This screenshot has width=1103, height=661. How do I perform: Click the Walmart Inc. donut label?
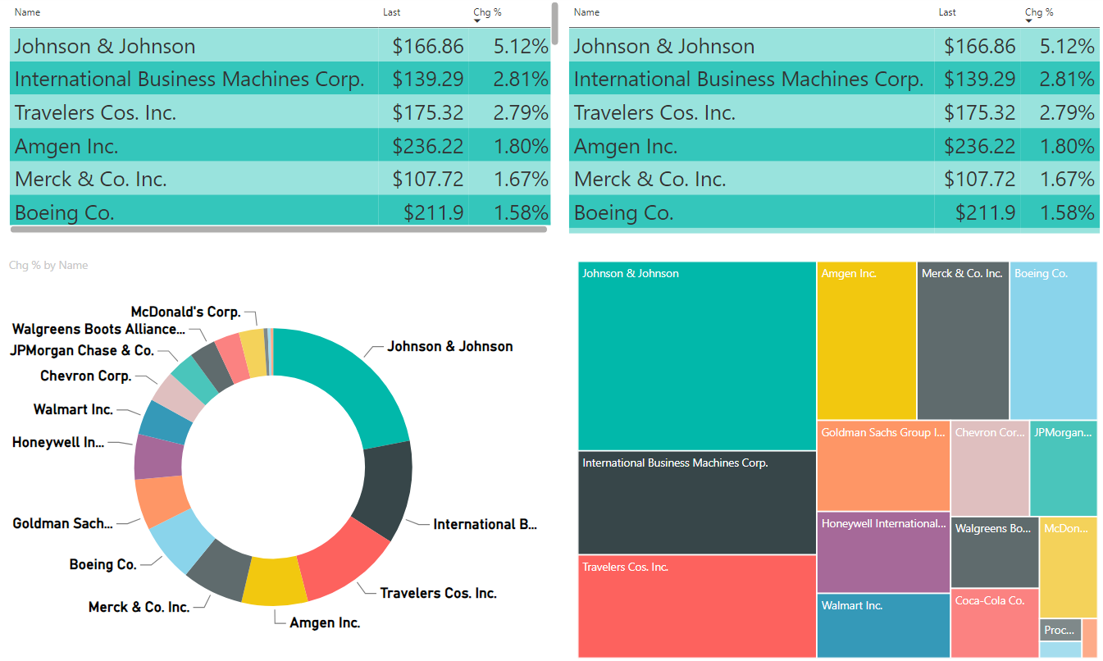coord(73,409)
